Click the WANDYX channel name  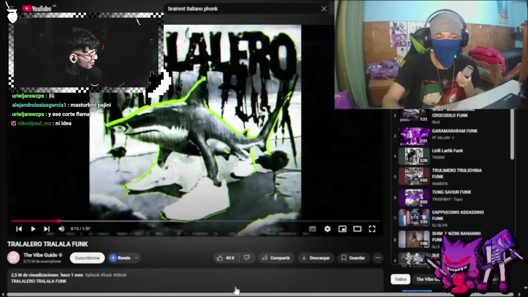(x=439, y=184)
